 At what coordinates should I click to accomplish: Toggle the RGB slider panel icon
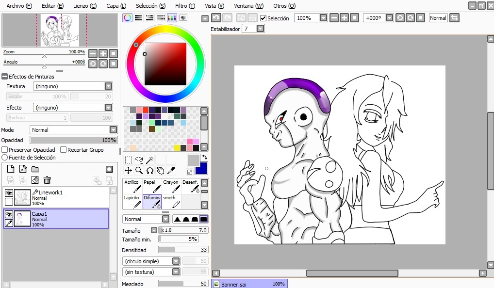(138, 17)
